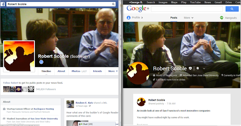Viewport: 241px width, 126px height.
Task: Expand the Profile navigation chevron
Action: tap(142, 18)
